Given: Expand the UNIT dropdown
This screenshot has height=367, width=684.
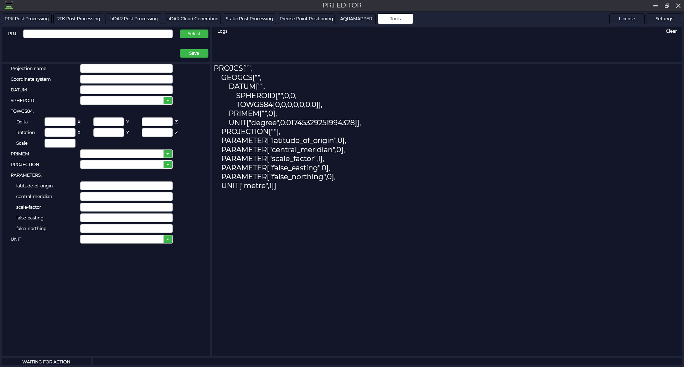Looking at the screenshot, I should pyautogui.click(x=168, y=239).
